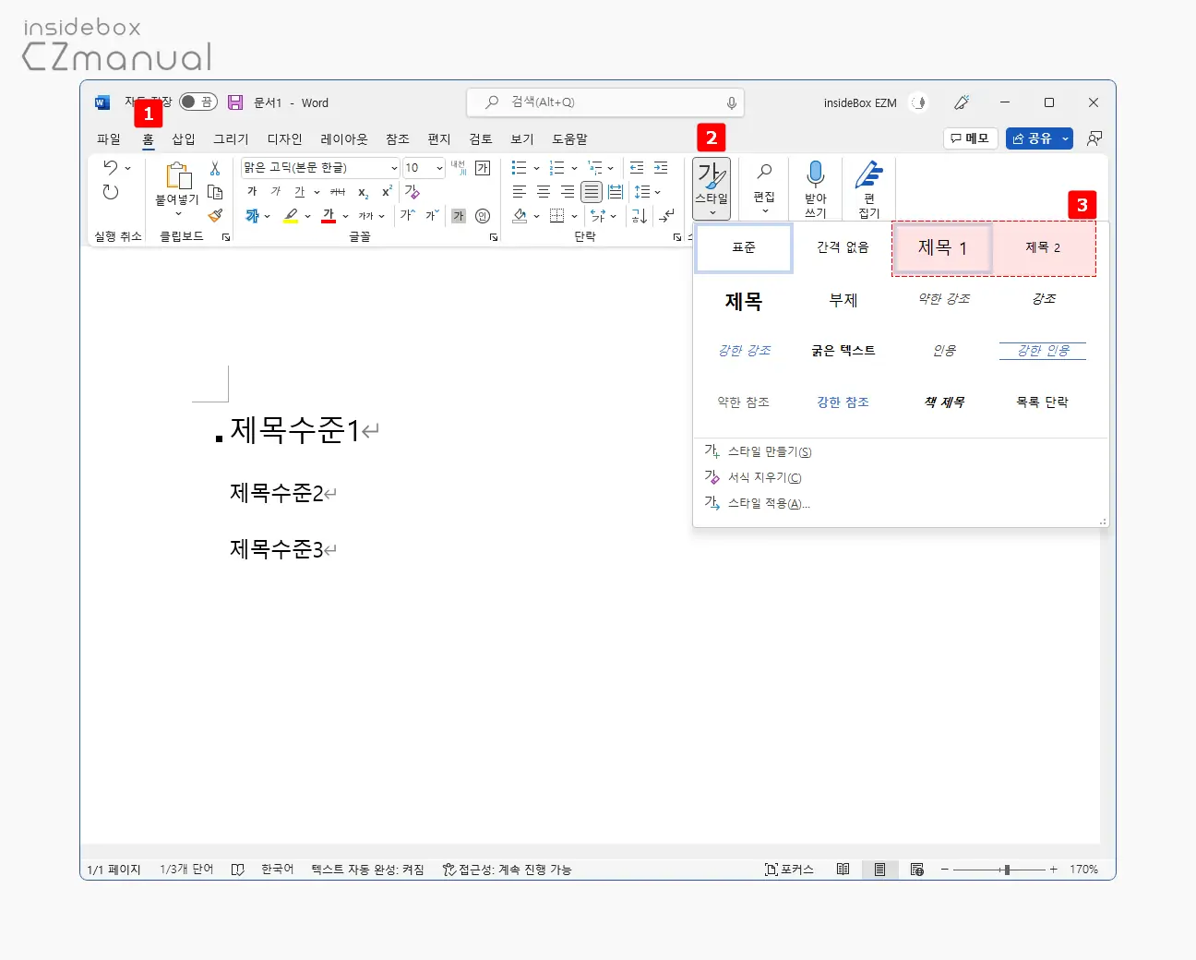Expand the Undo history arrow
This screenshot has height=960, width=1196.
click(128, 168)
